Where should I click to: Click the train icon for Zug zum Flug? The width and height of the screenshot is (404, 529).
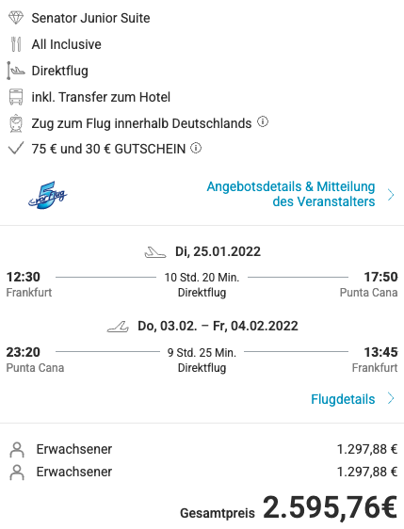click(x=16, y=123)
